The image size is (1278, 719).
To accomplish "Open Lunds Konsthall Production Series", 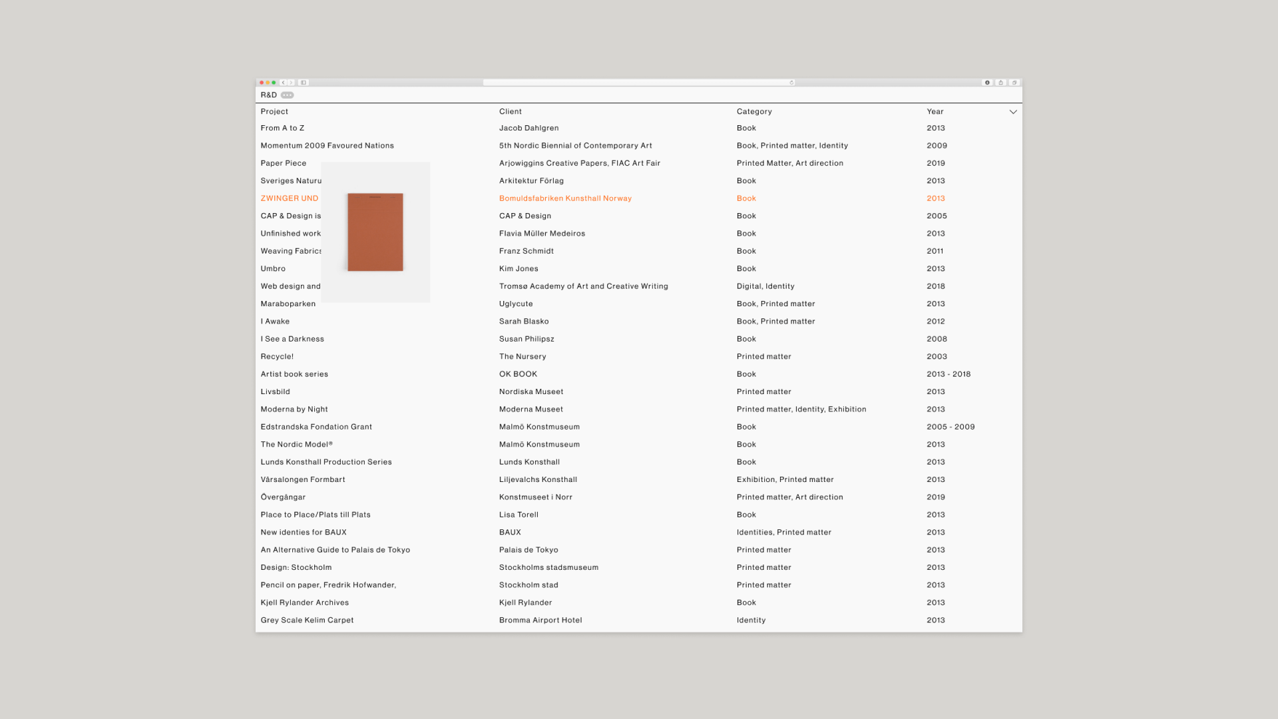I will pos(326,462).
